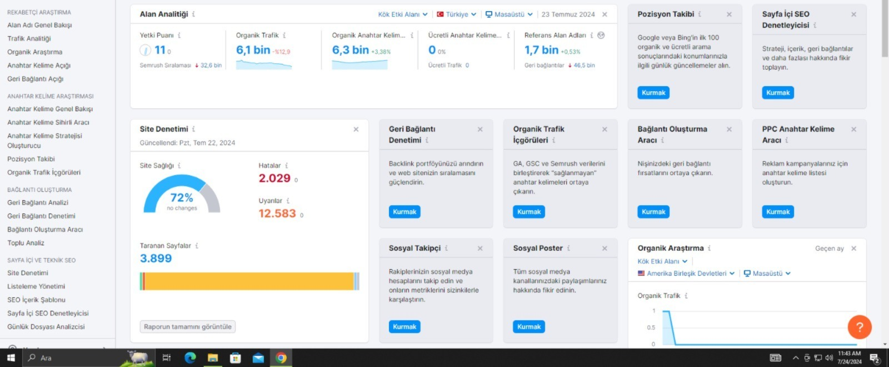This screenshot has height=367, width=889.
Task: Click Kurmak in Sosyal Takipçi widget
Action: click(x=404, y=327)
